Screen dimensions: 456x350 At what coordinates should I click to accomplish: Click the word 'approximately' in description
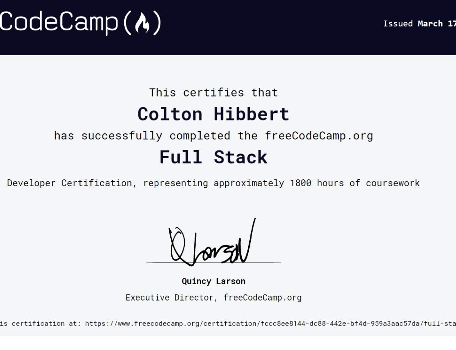click(249, 183)
